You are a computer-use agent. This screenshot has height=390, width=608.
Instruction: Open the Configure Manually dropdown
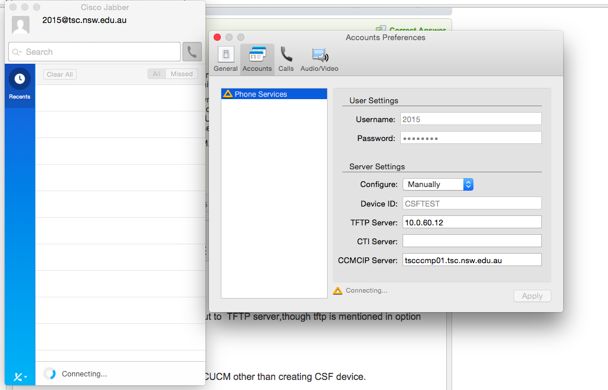[x=438, y=185]
